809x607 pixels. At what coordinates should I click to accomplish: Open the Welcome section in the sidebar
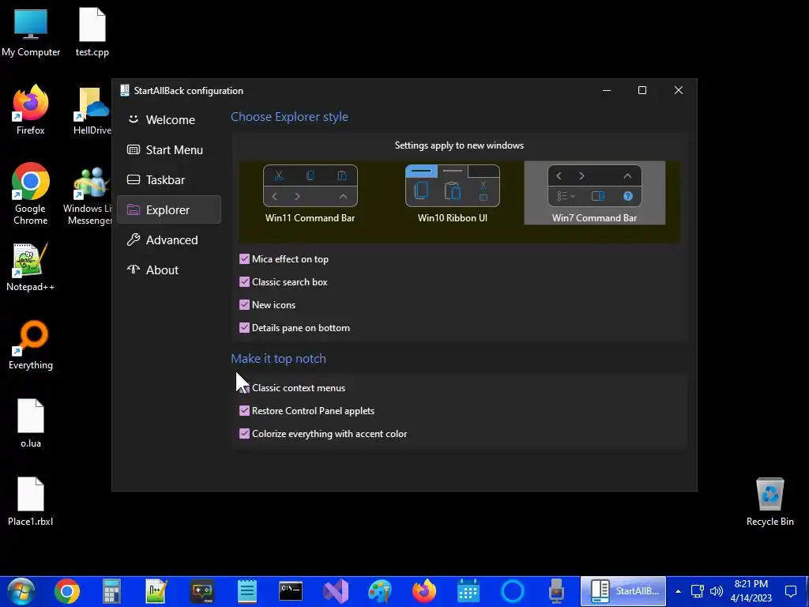(169, 120)
